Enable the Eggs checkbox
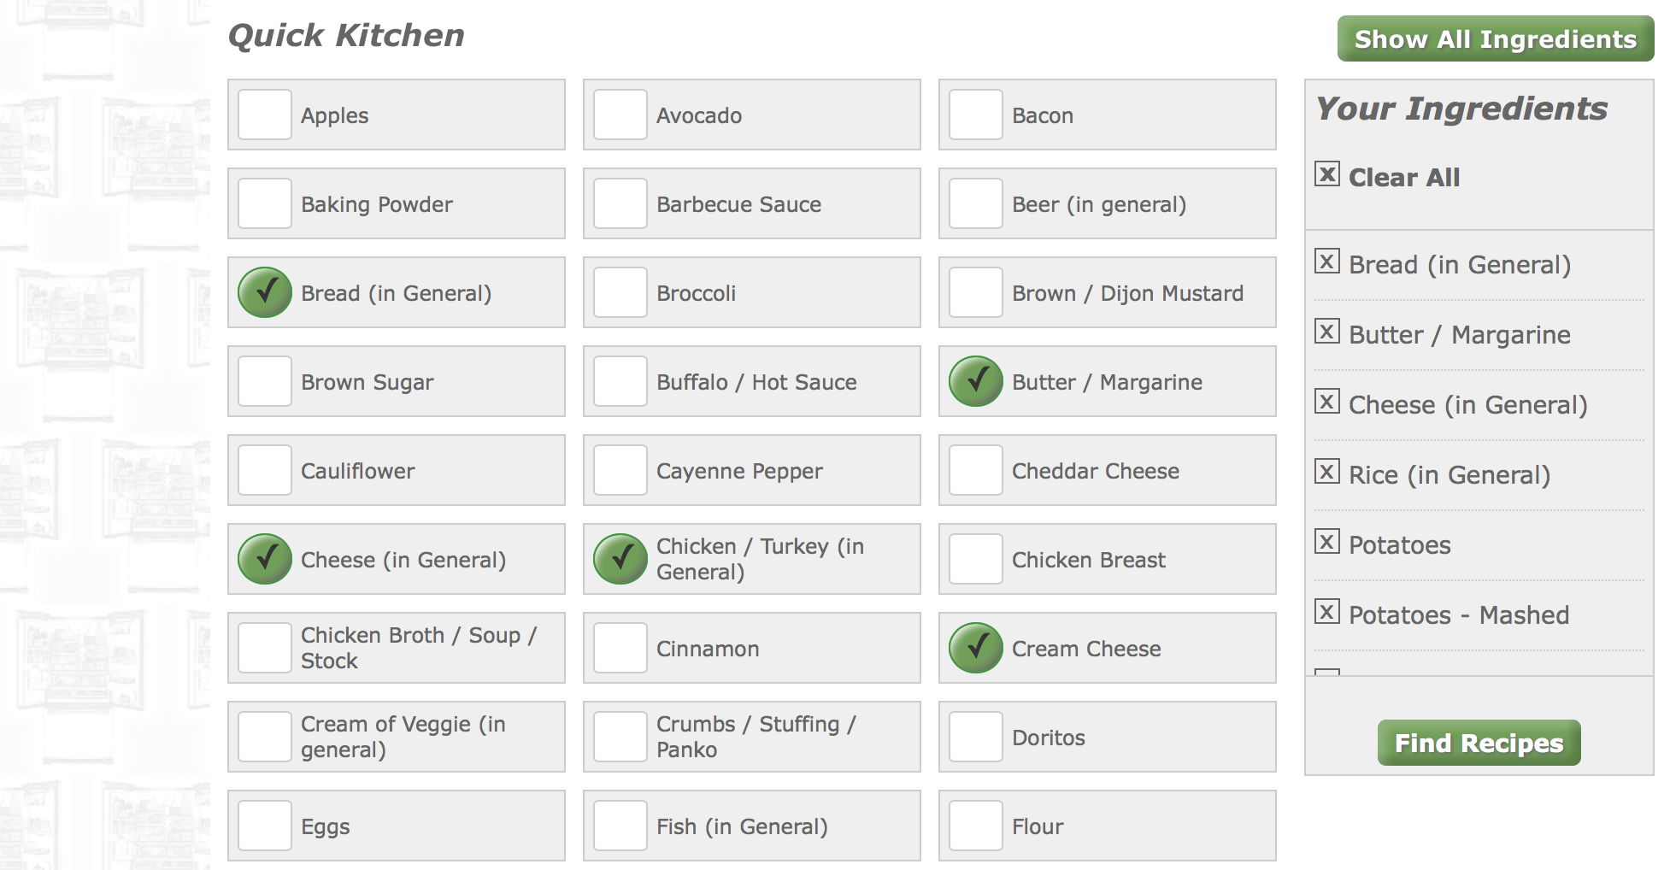Image resolution: width=1670 pixels, height=870 pixels. point(265,826)
